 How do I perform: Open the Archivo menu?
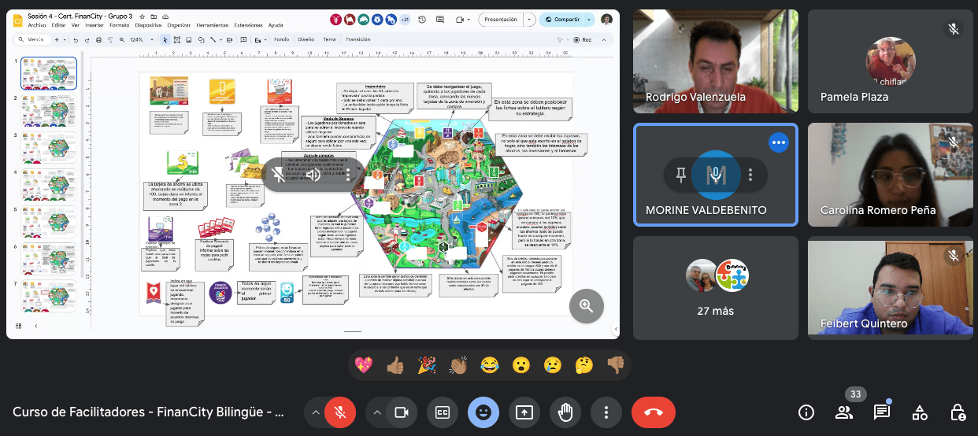(37, 25)
